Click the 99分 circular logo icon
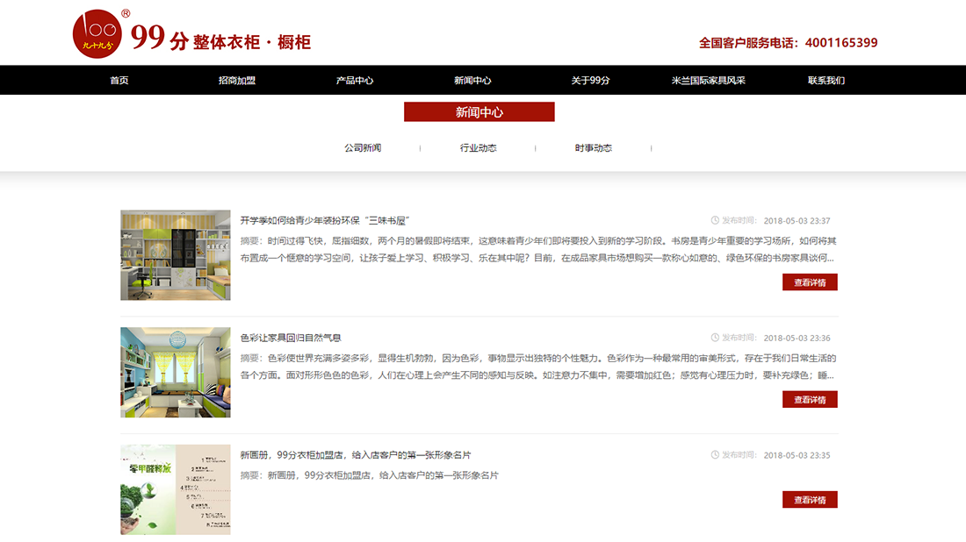Screen dimensions: 966x542 (99, 32)
